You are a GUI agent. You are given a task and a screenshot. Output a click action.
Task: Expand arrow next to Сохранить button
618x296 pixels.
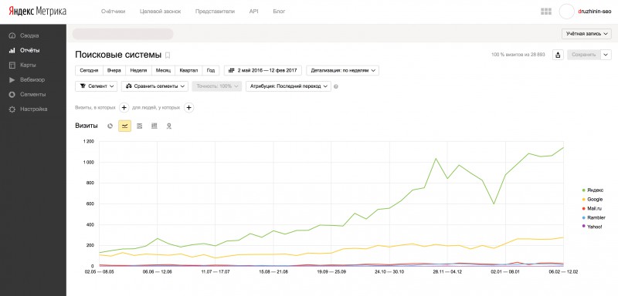click(606, 55)
